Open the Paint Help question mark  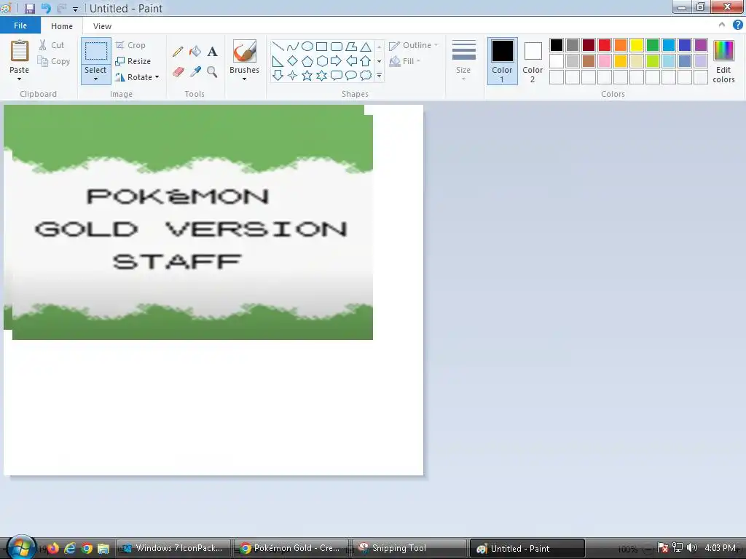pyautogui.click(x=738, y=25)
